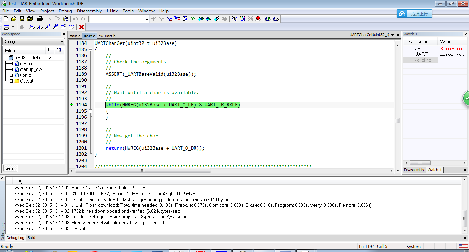Toggle a bookmark with the green tag icon
469x252 pixels.
pyautogui.click(x=193, y=19)
